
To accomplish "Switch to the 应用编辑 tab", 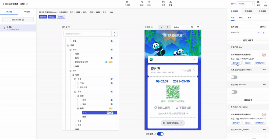I will click(x=262, y=11).
